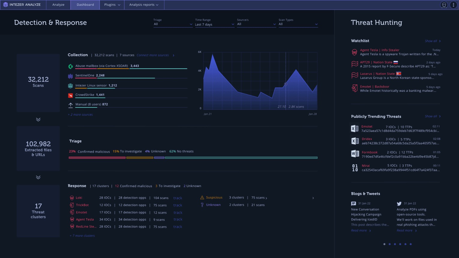459x258 pixels.
Task: Click the red Confirmed malicious triage bar
Action: point(97,158)
